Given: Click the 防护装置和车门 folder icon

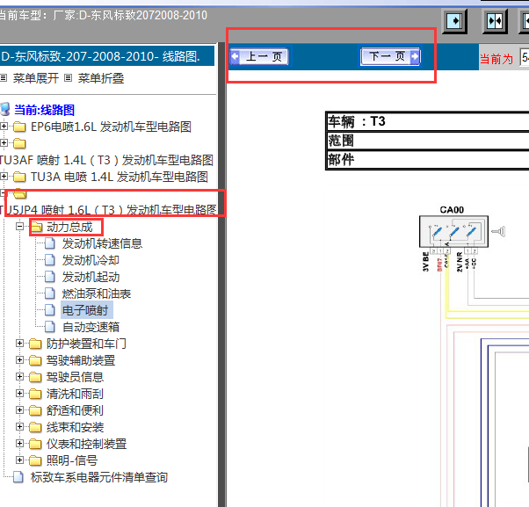Looking at the screenshot, I should click(x=35, y=344).
